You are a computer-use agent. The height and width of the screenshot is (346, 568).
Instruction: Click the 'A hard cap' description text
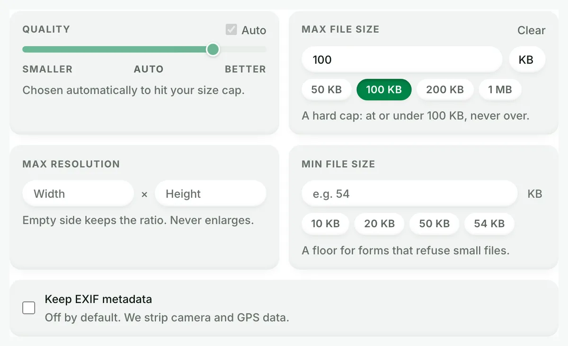416,115
